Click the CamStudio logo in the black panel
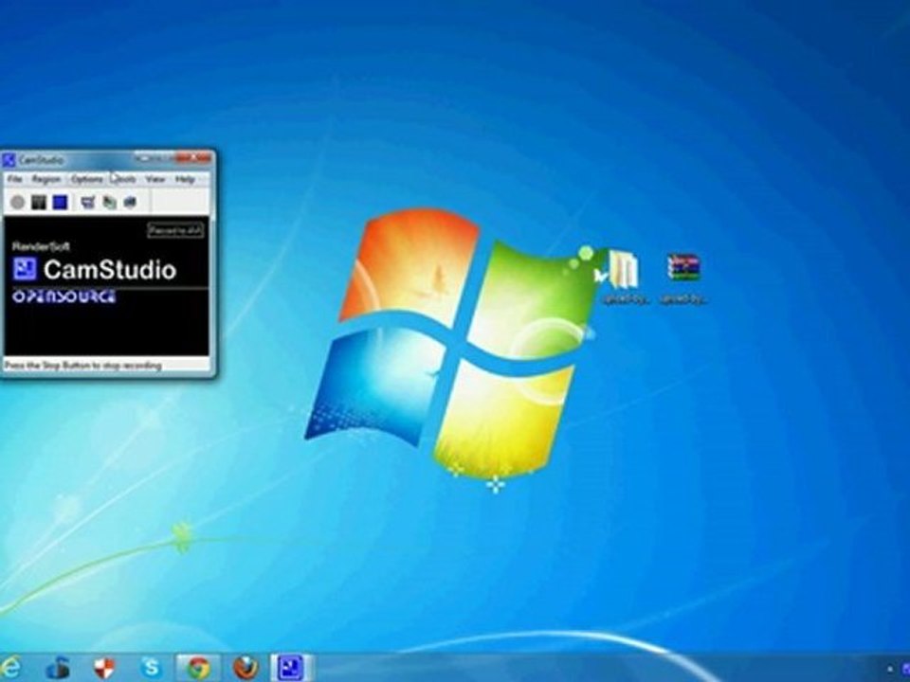The width and height of the screenshot is (910, 682). click(25, 269)
